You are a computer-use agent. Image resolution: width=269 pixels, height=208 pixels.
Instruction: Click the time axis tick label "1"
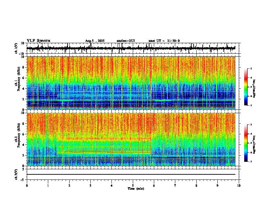pos(48,186)
